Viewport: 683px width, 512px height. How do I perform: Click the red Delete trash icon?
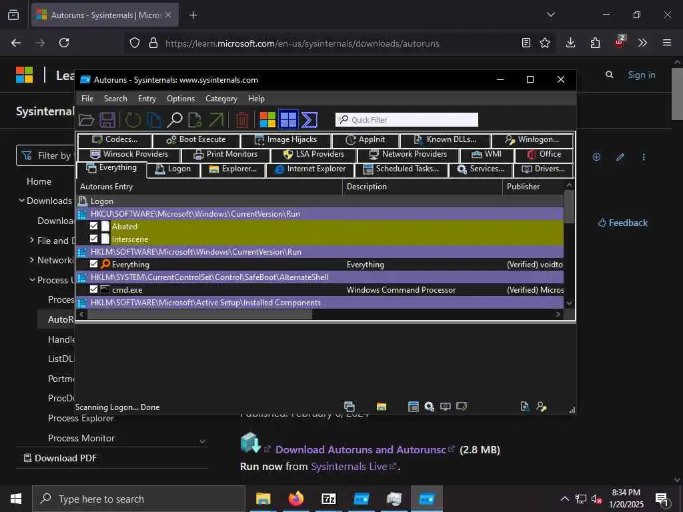pyautogui.click(x=241, y=120)
